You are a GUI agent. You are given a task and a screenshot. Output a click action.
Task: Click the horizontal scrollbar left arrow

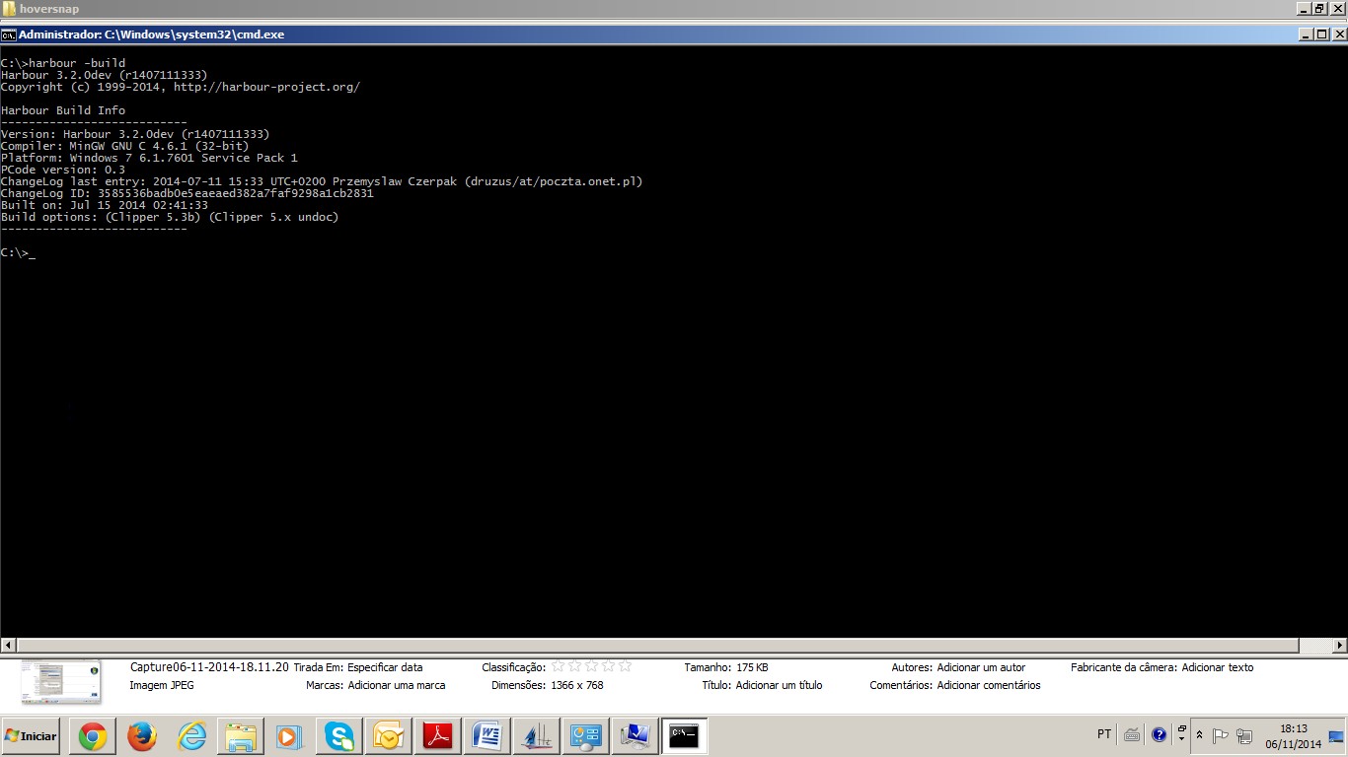9,646
